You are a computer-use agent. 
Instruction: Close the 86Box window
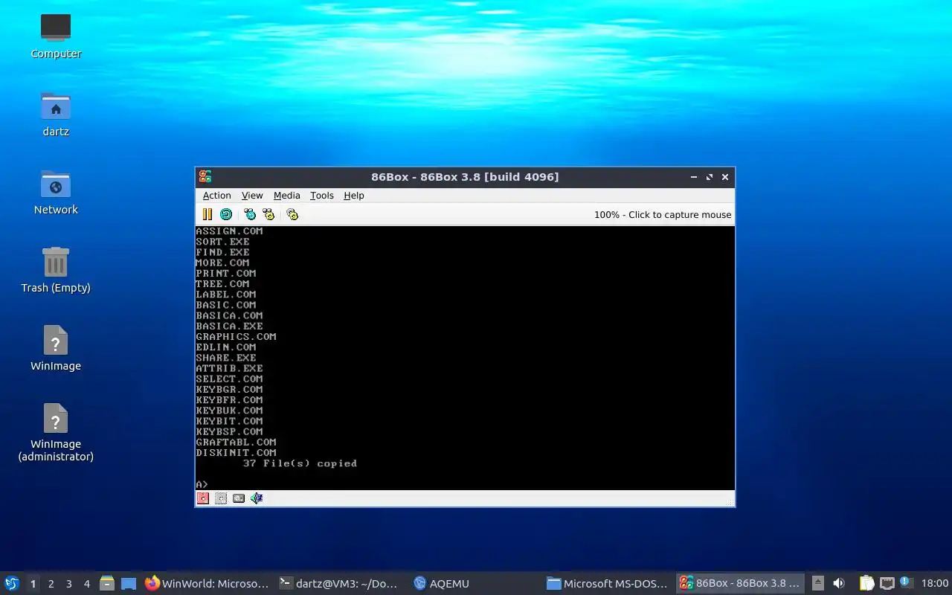click(x=725, y=177)
